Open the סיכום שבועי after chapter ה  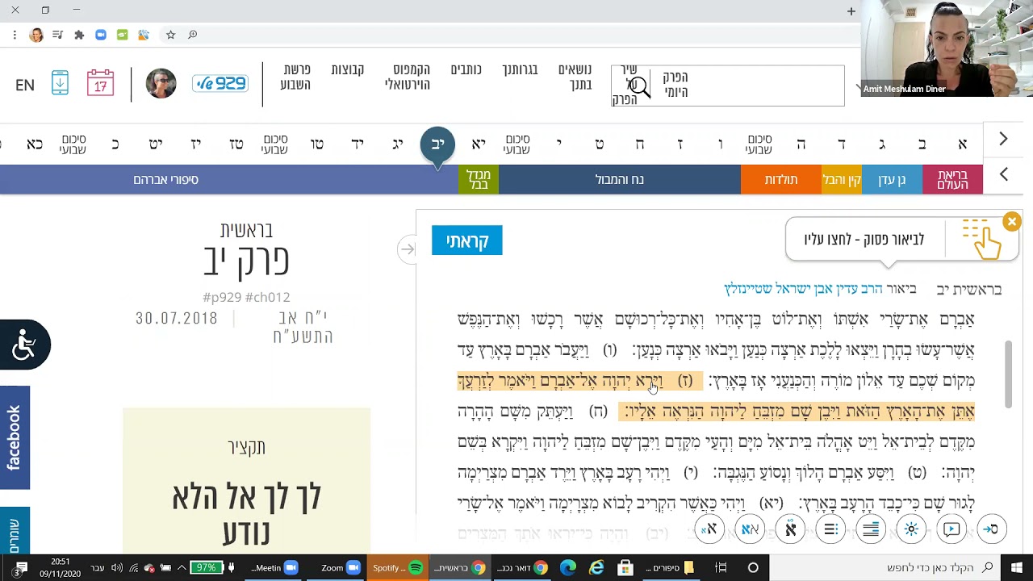point(759,144)
